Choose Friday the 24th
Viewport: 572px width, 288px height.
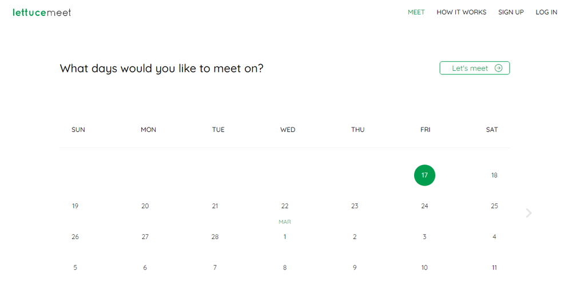(424, 206)
